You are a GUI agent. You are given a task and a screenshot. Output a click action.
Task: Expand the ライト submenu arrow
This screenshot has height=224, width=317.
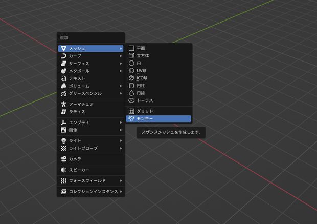pyautogui.click(x=121, y=140)
